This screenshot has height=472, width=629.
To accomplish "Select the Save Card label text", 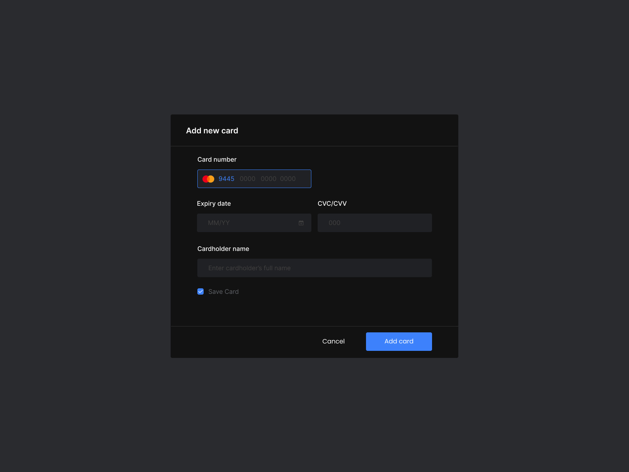I will click(223, 291).
